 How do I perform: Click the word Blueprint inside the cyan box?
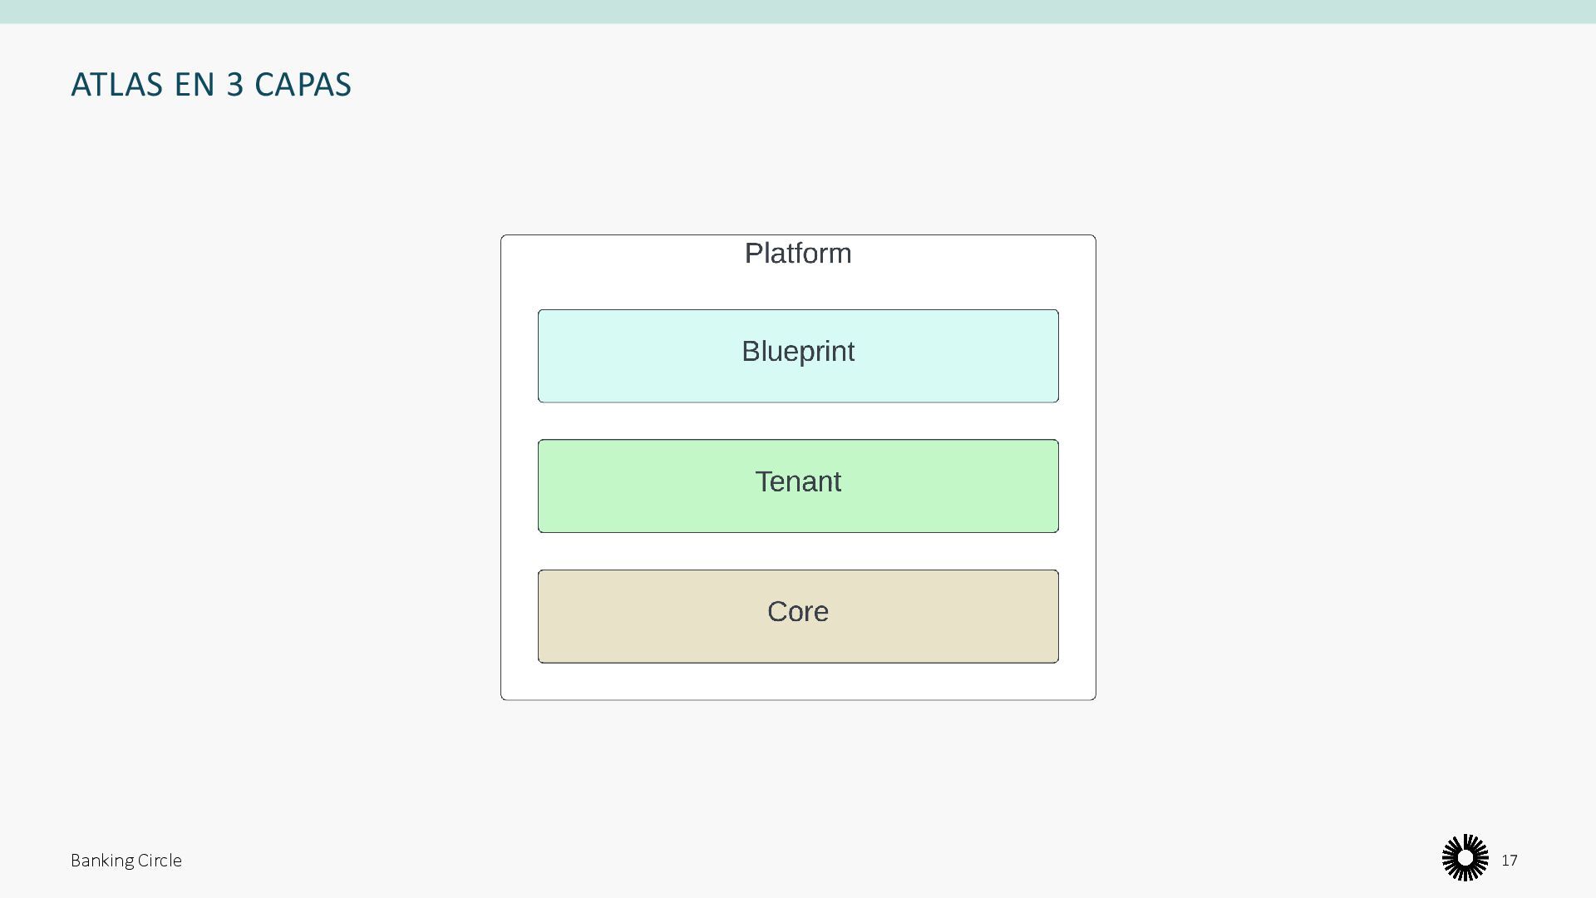798,352
